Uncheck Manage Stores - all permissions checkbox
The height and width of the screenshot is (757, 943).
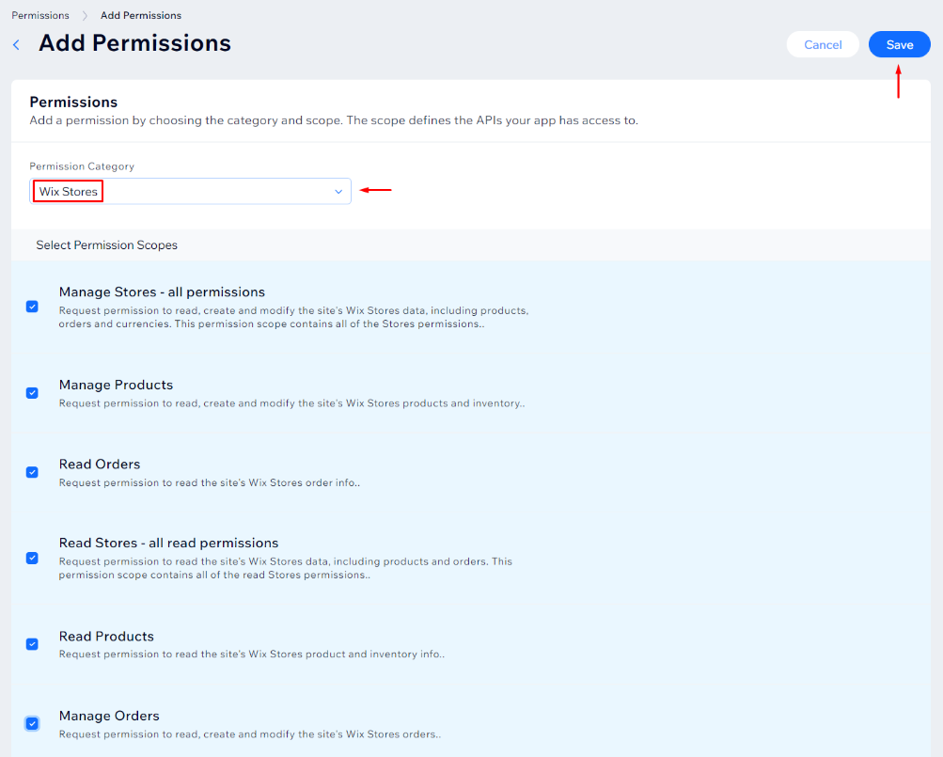(33, 307)
